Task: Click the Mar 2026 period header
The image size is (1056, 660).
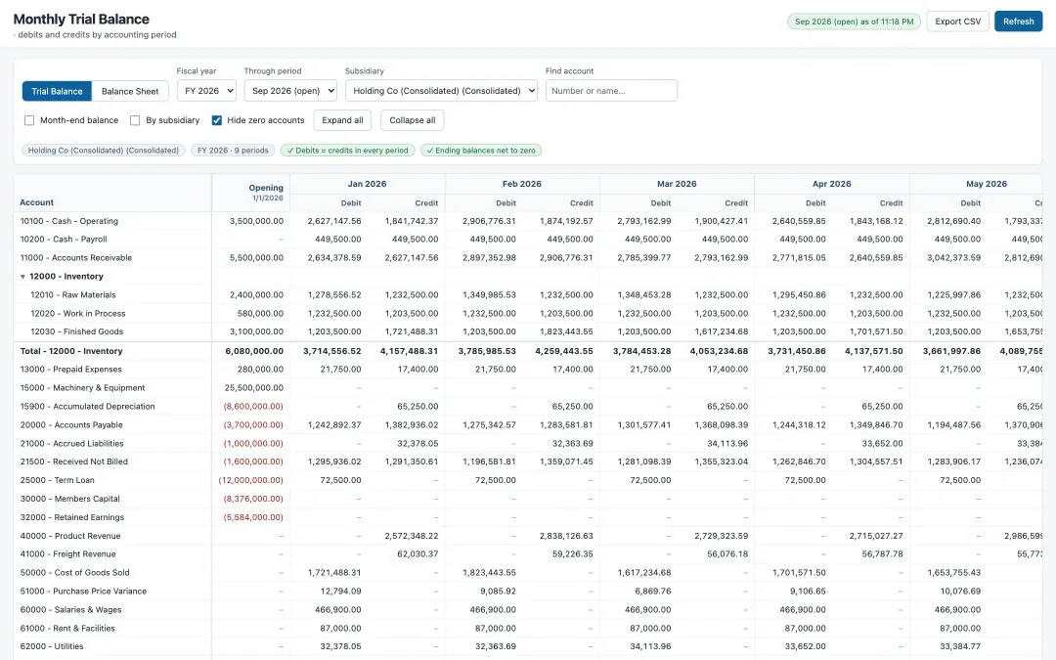Action: [677, 184]
